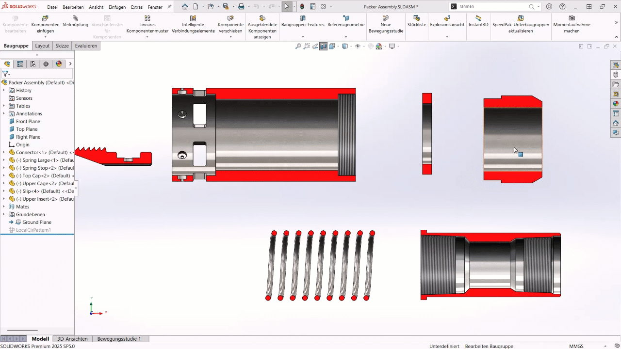
Task: Expand the Annotations tree node
Action: pos(4,113)
